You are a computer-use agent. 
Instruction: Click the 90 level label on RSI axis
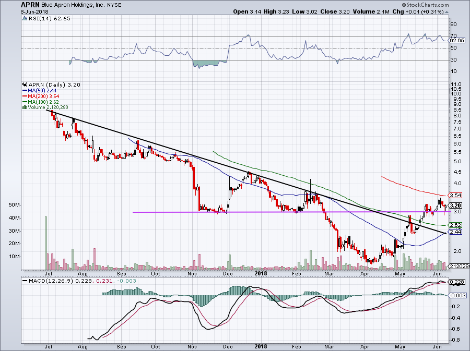[x=453, y=25]
